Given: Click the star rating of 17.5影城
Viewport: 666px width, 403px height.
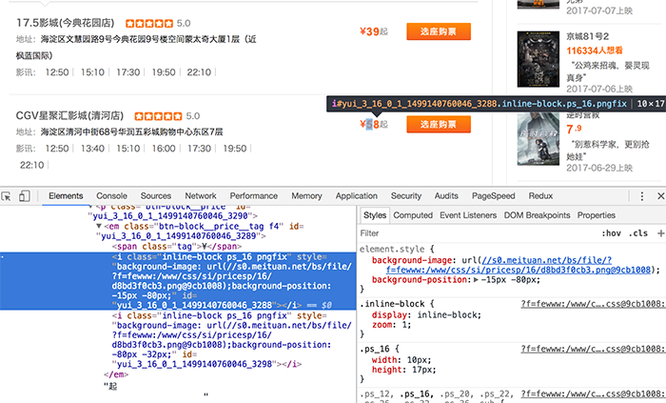Looking at the screenshot, I should [149, 24].
